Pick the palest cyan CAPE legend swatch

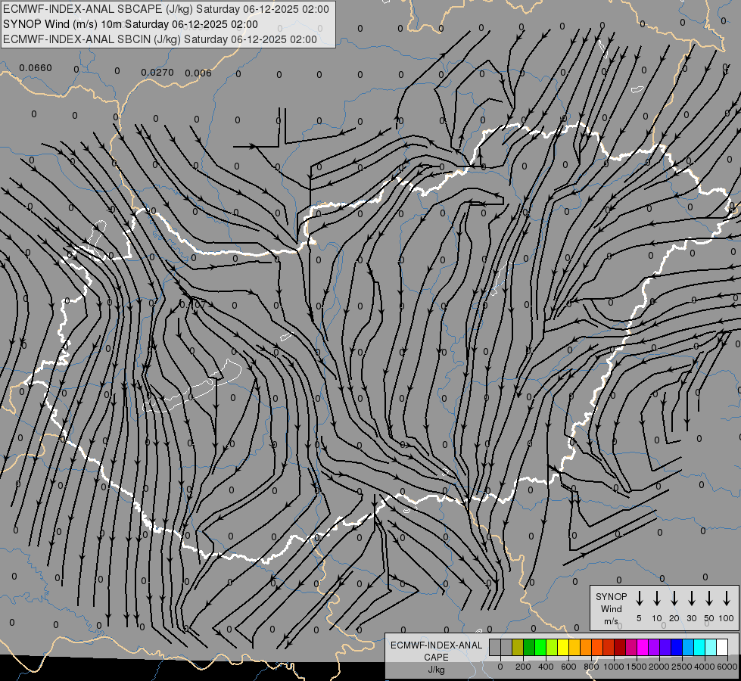(x=711, y=648)
